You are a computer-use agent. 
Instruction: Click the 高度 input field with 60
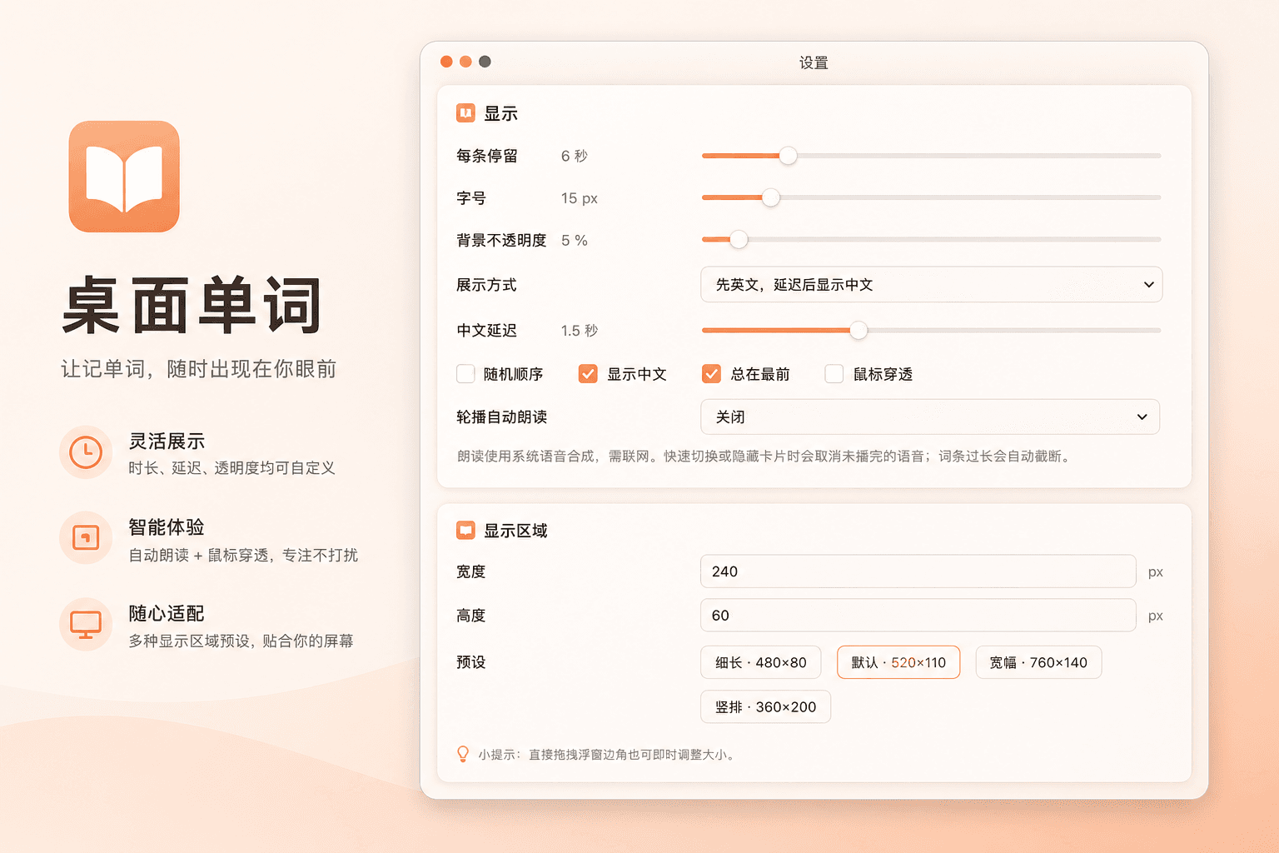[x=918, y=616]
